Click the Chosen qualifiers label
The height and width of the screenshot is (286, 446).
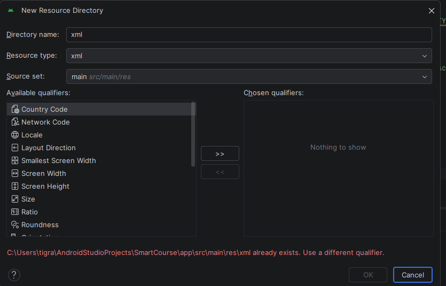(273, 93)
